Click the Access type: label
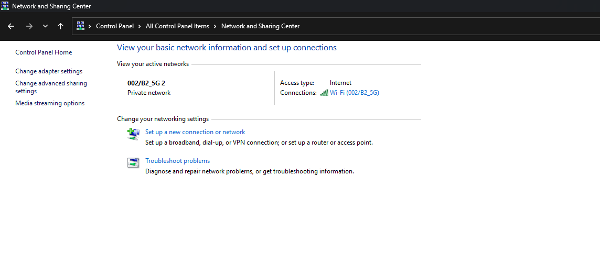Image resolution: width=600 pixels, height=274 pixels. [297, 83]
